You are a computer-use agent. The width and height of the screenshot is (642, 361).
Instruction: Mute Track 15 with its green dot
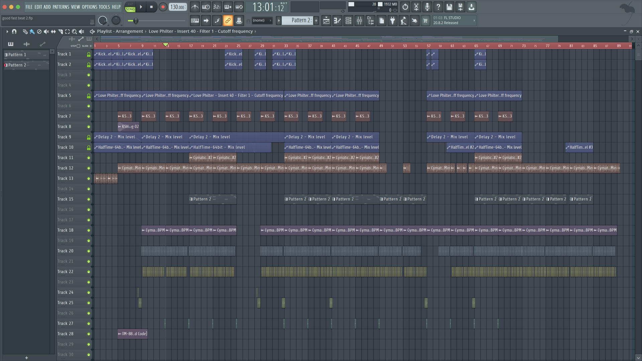(x=89, y=199)
